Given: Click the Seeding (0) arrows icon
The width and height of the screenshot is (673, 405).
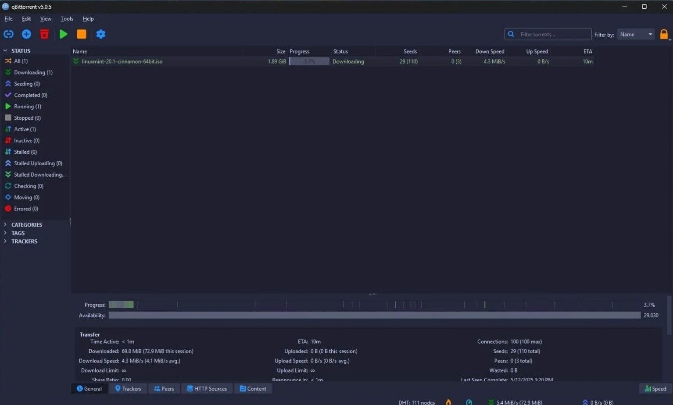Looking at the screenshot, I should click(x=8, y=84).
